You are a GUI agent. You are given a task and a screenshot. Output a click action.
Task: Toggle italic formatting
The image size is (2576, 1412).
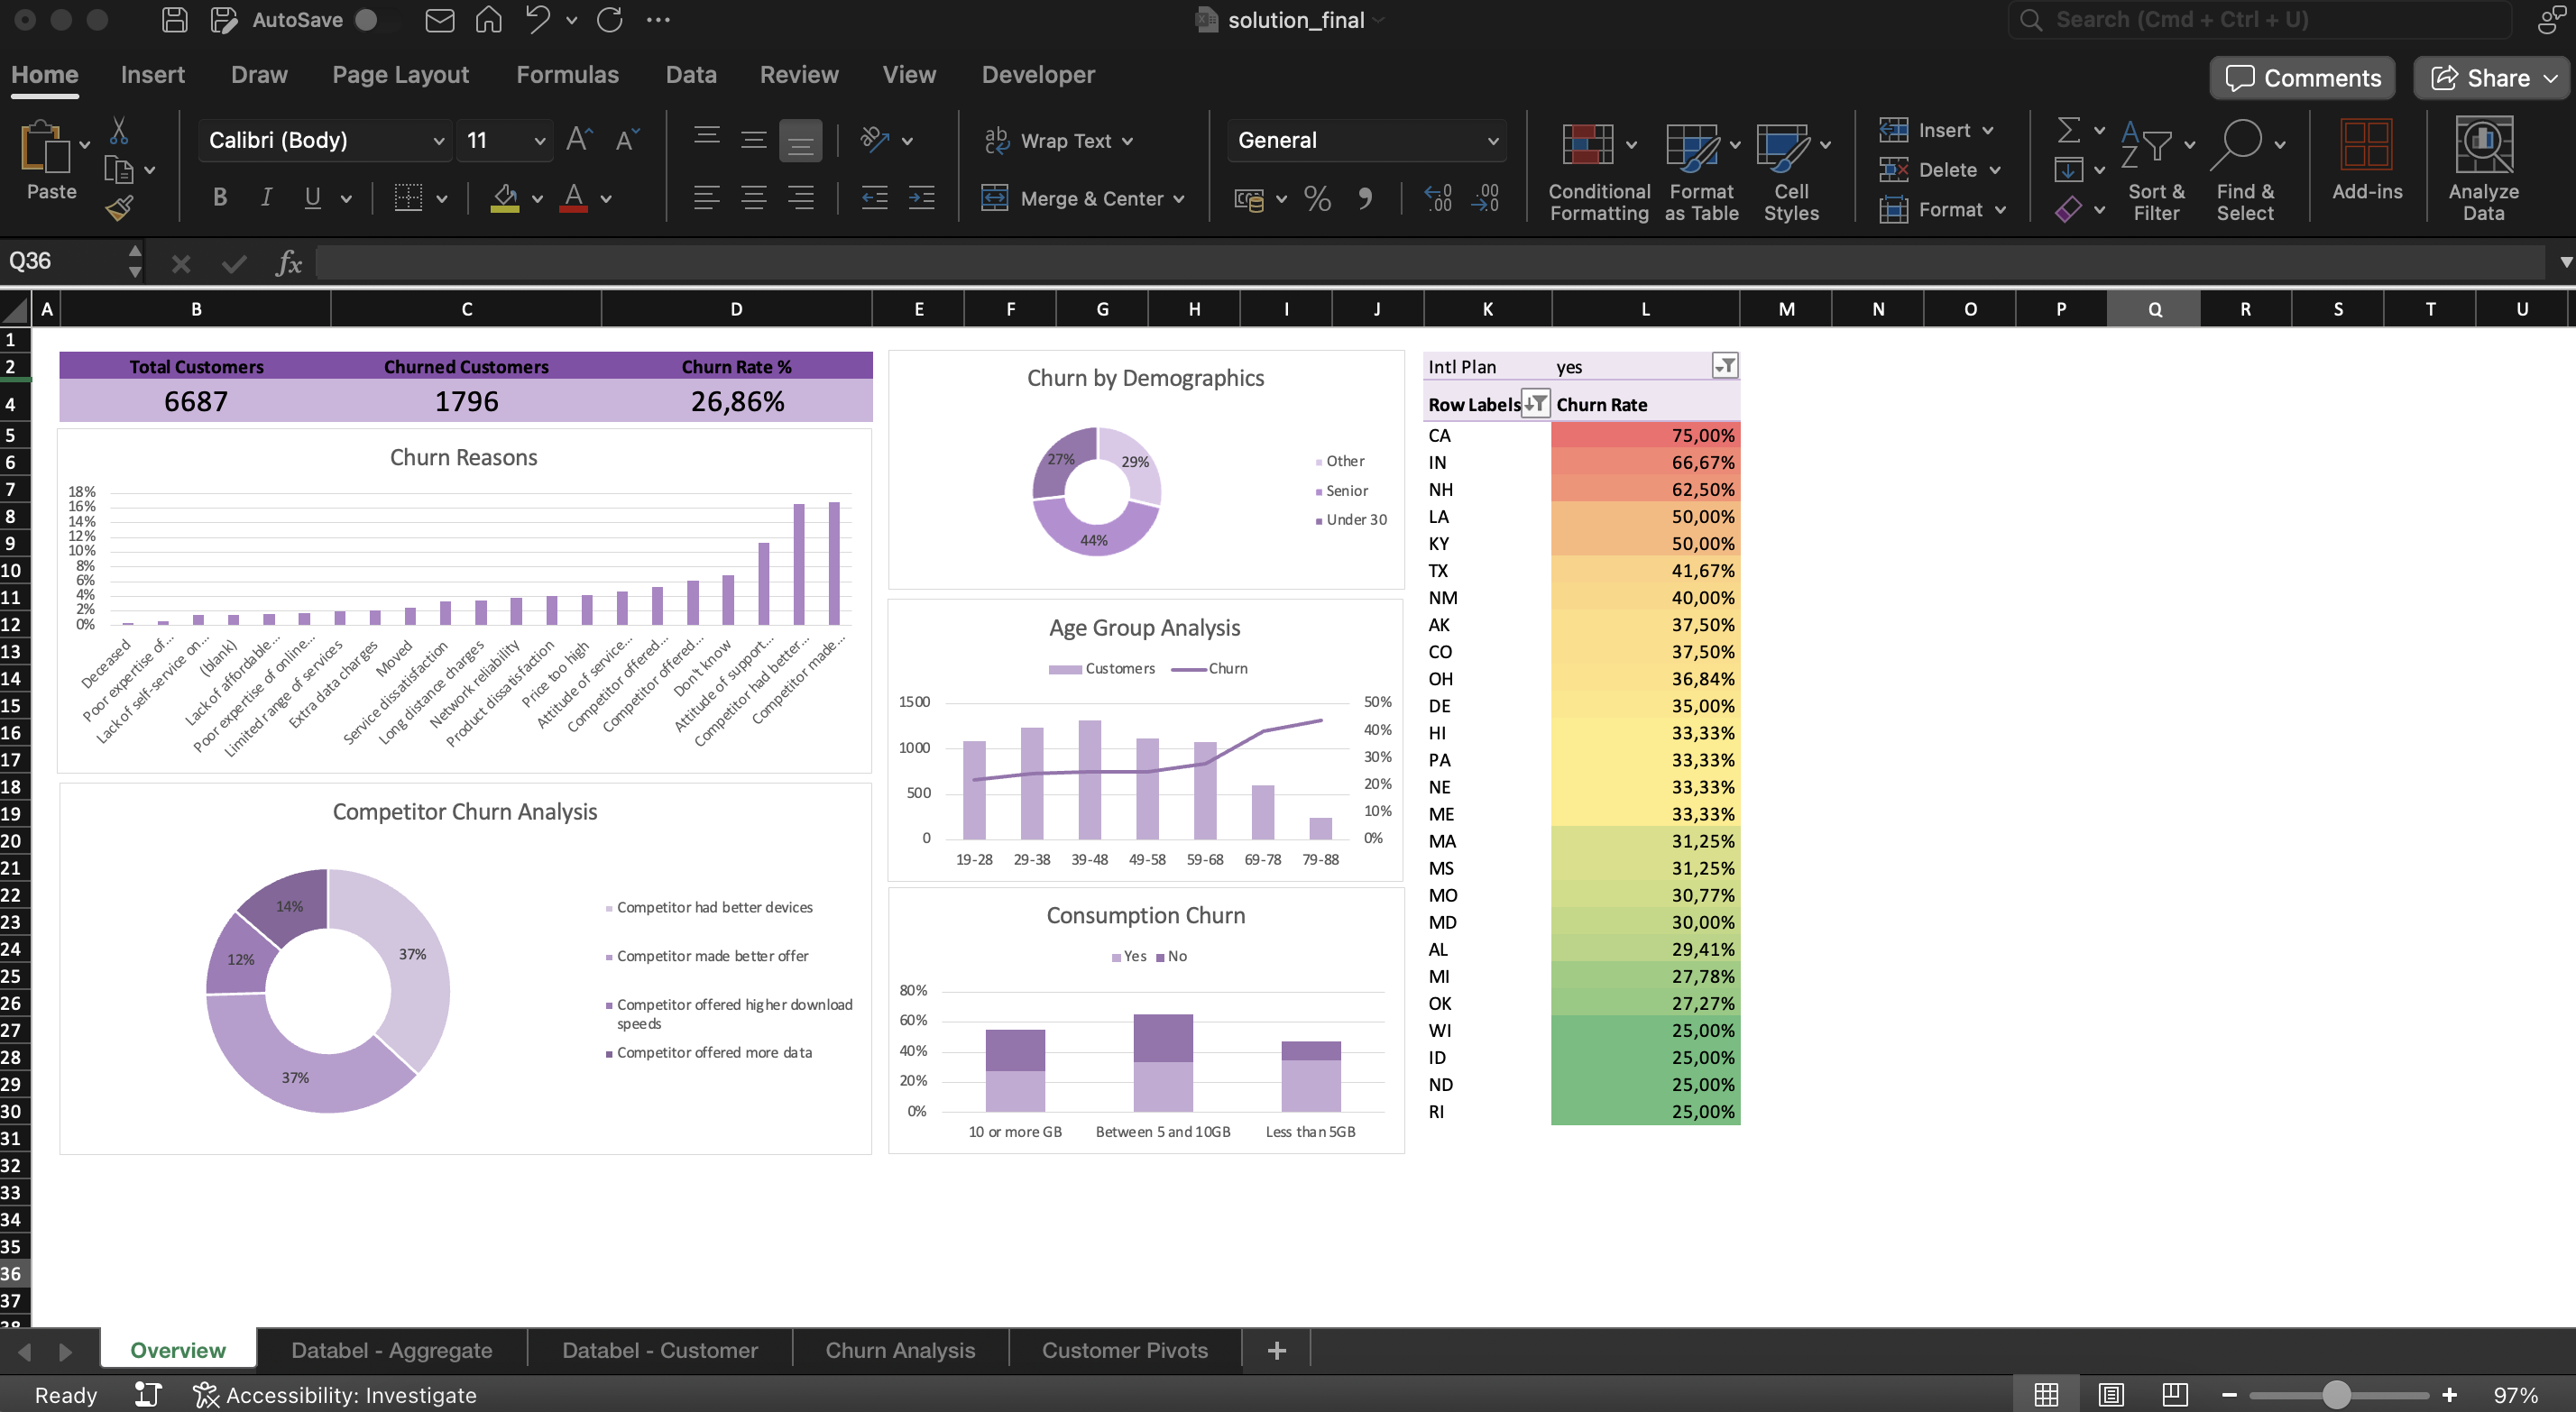[x=266, y=197]
